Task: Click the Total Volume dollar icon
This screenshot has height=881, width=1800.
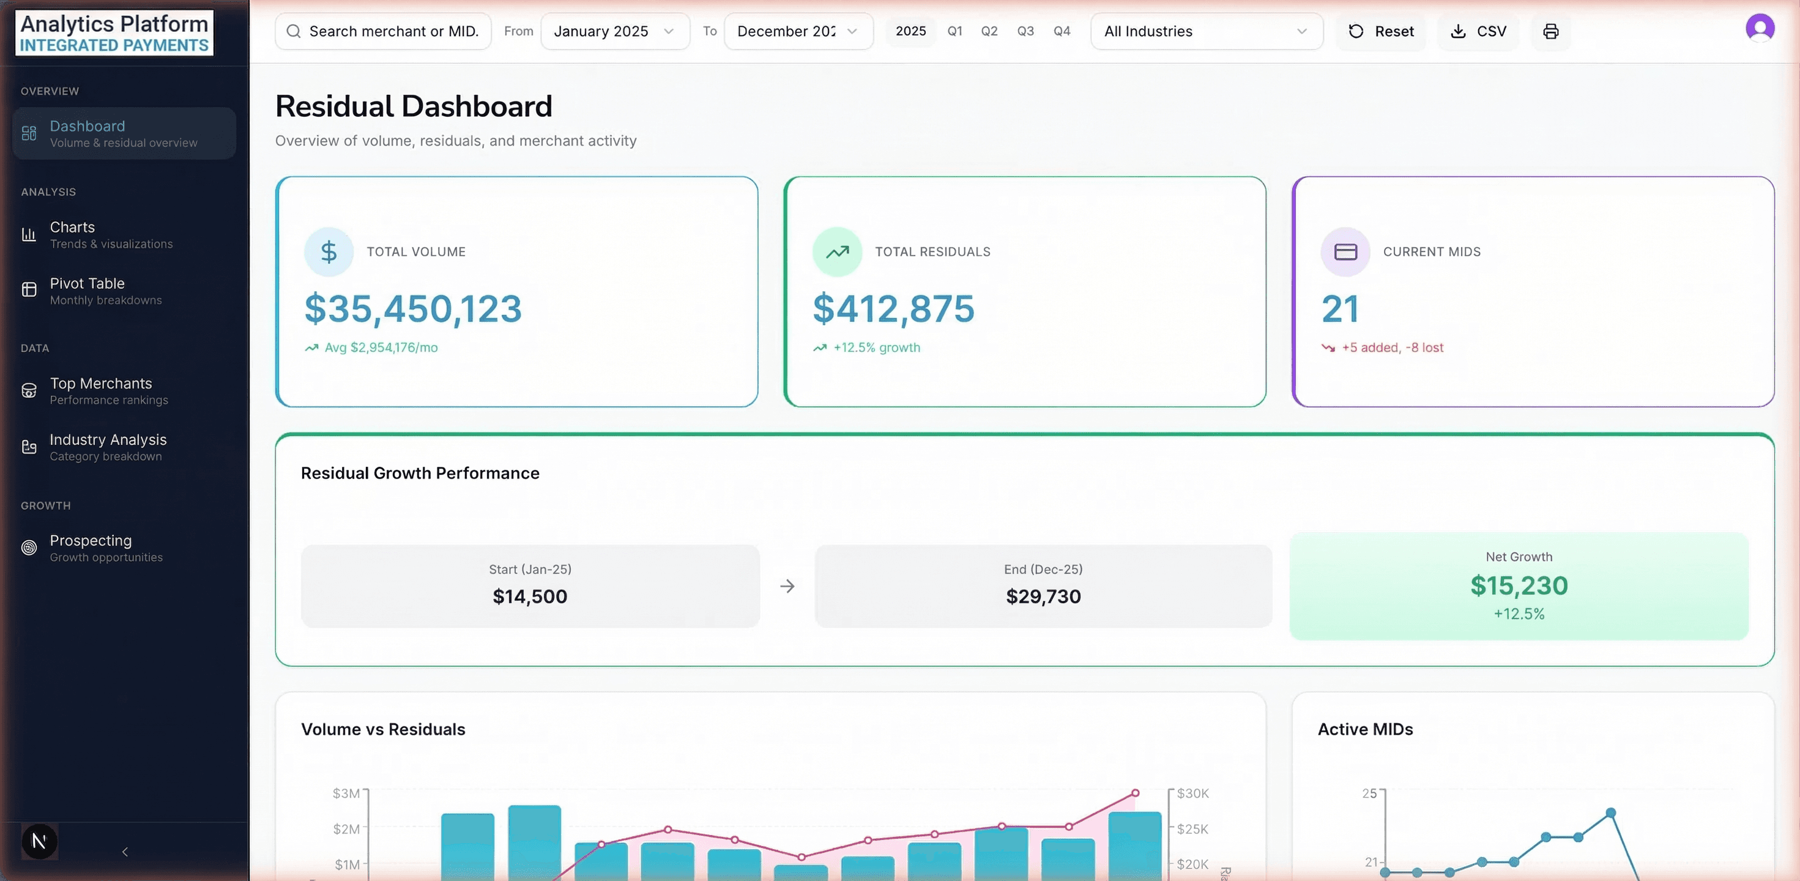Action: coord(329,251)
